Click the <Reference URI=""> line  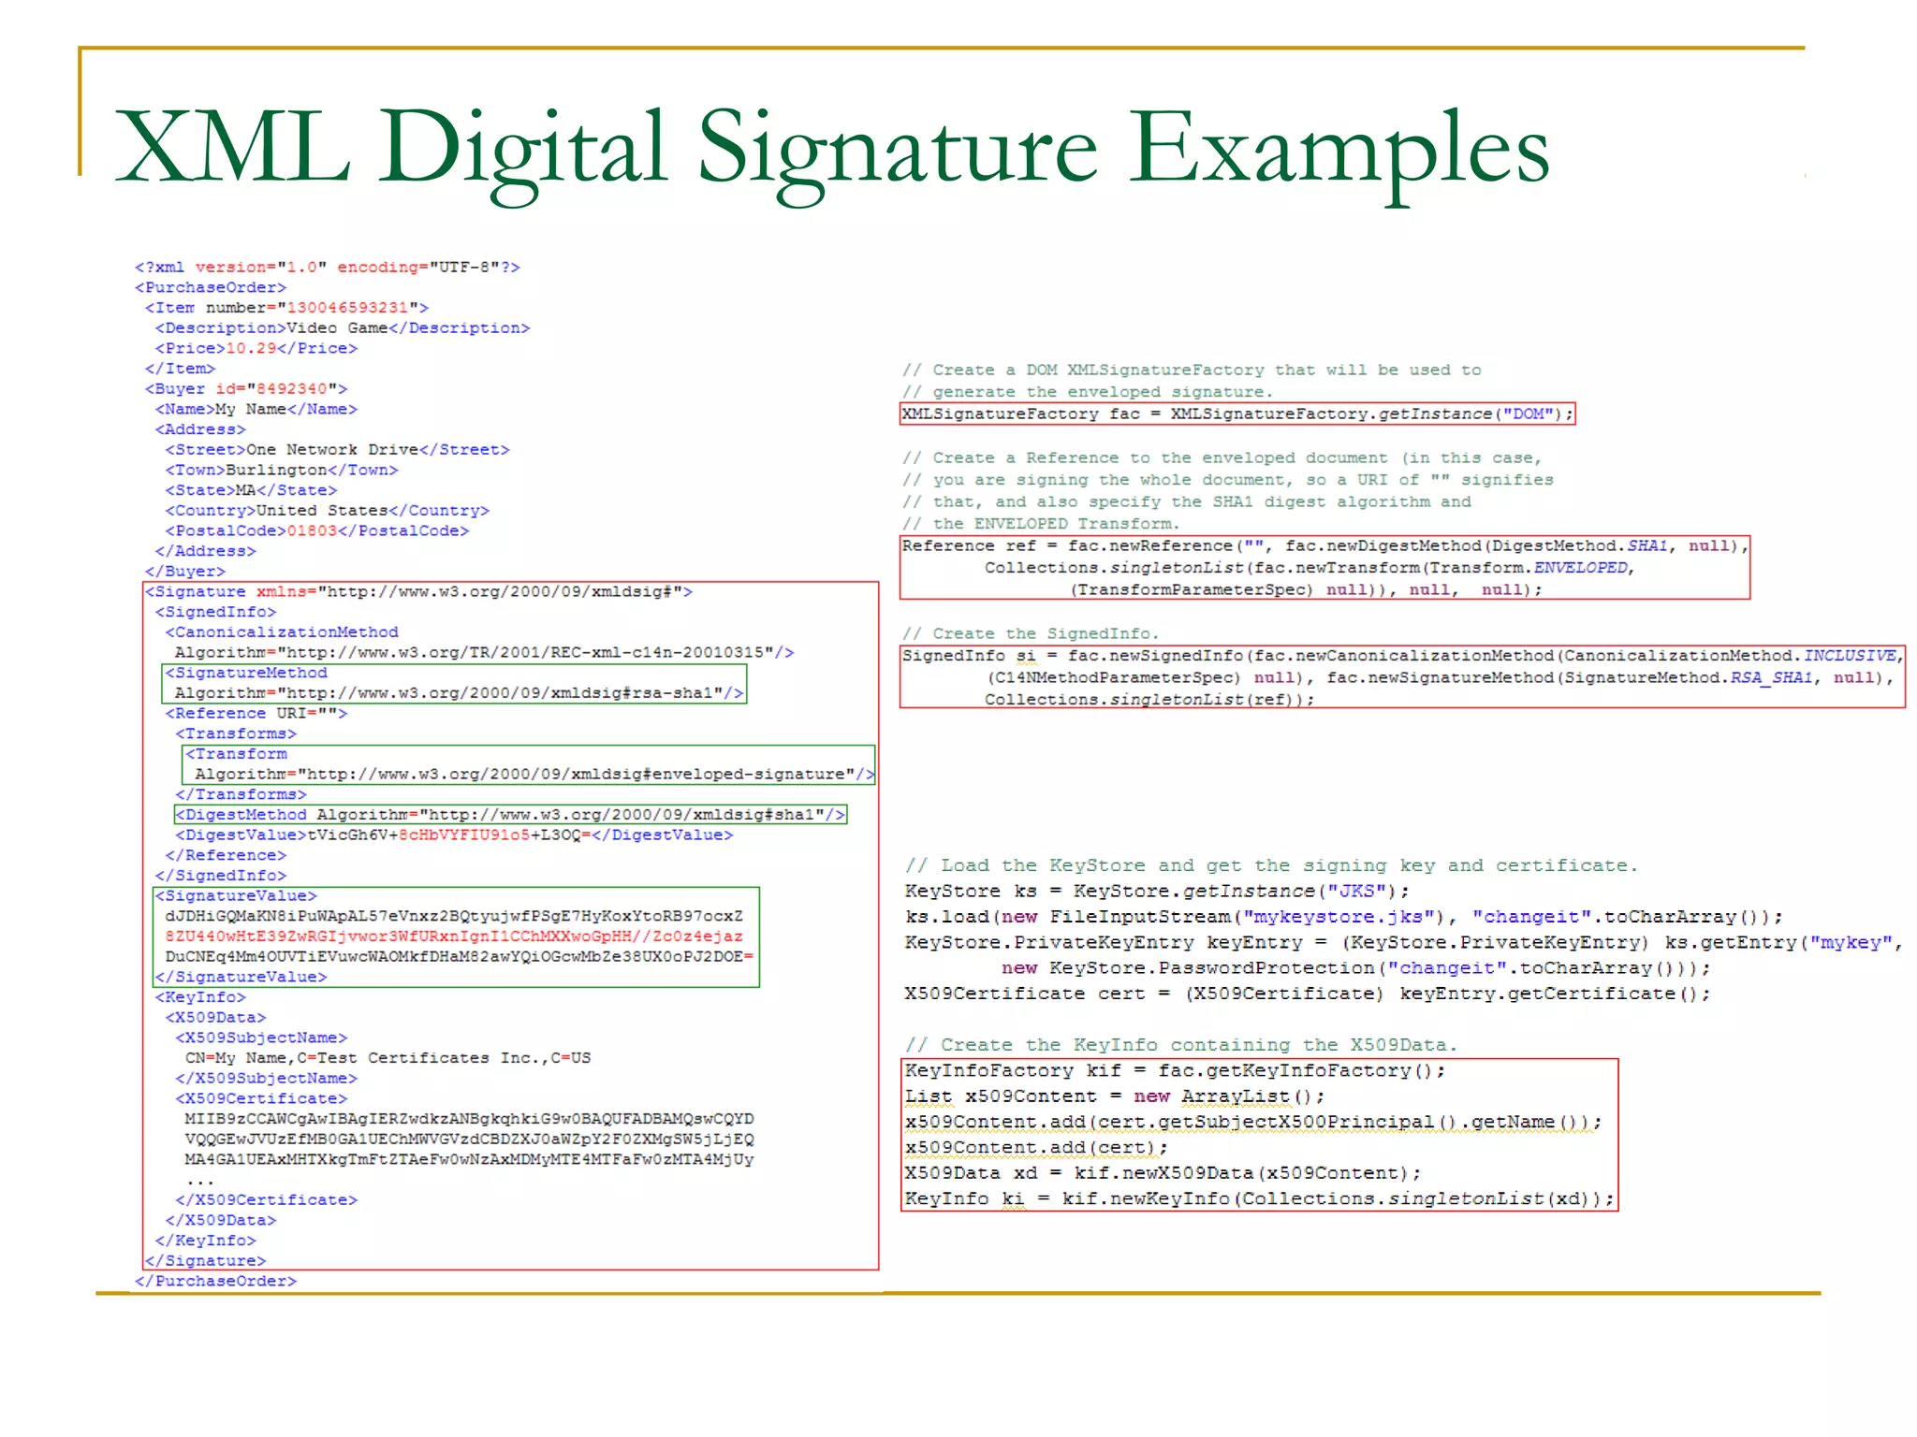click(x=256, y=714)
